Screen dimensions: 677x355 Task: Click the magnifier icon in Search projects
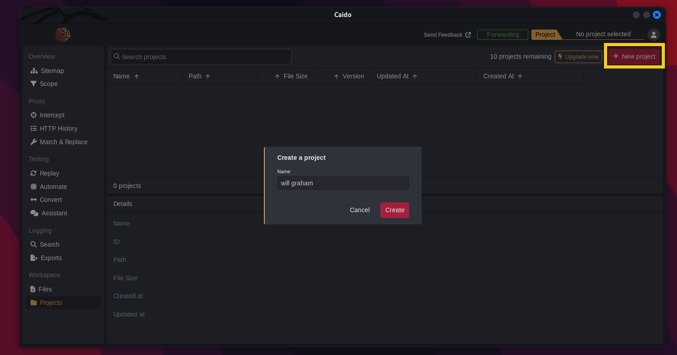[x=117, y=56]
